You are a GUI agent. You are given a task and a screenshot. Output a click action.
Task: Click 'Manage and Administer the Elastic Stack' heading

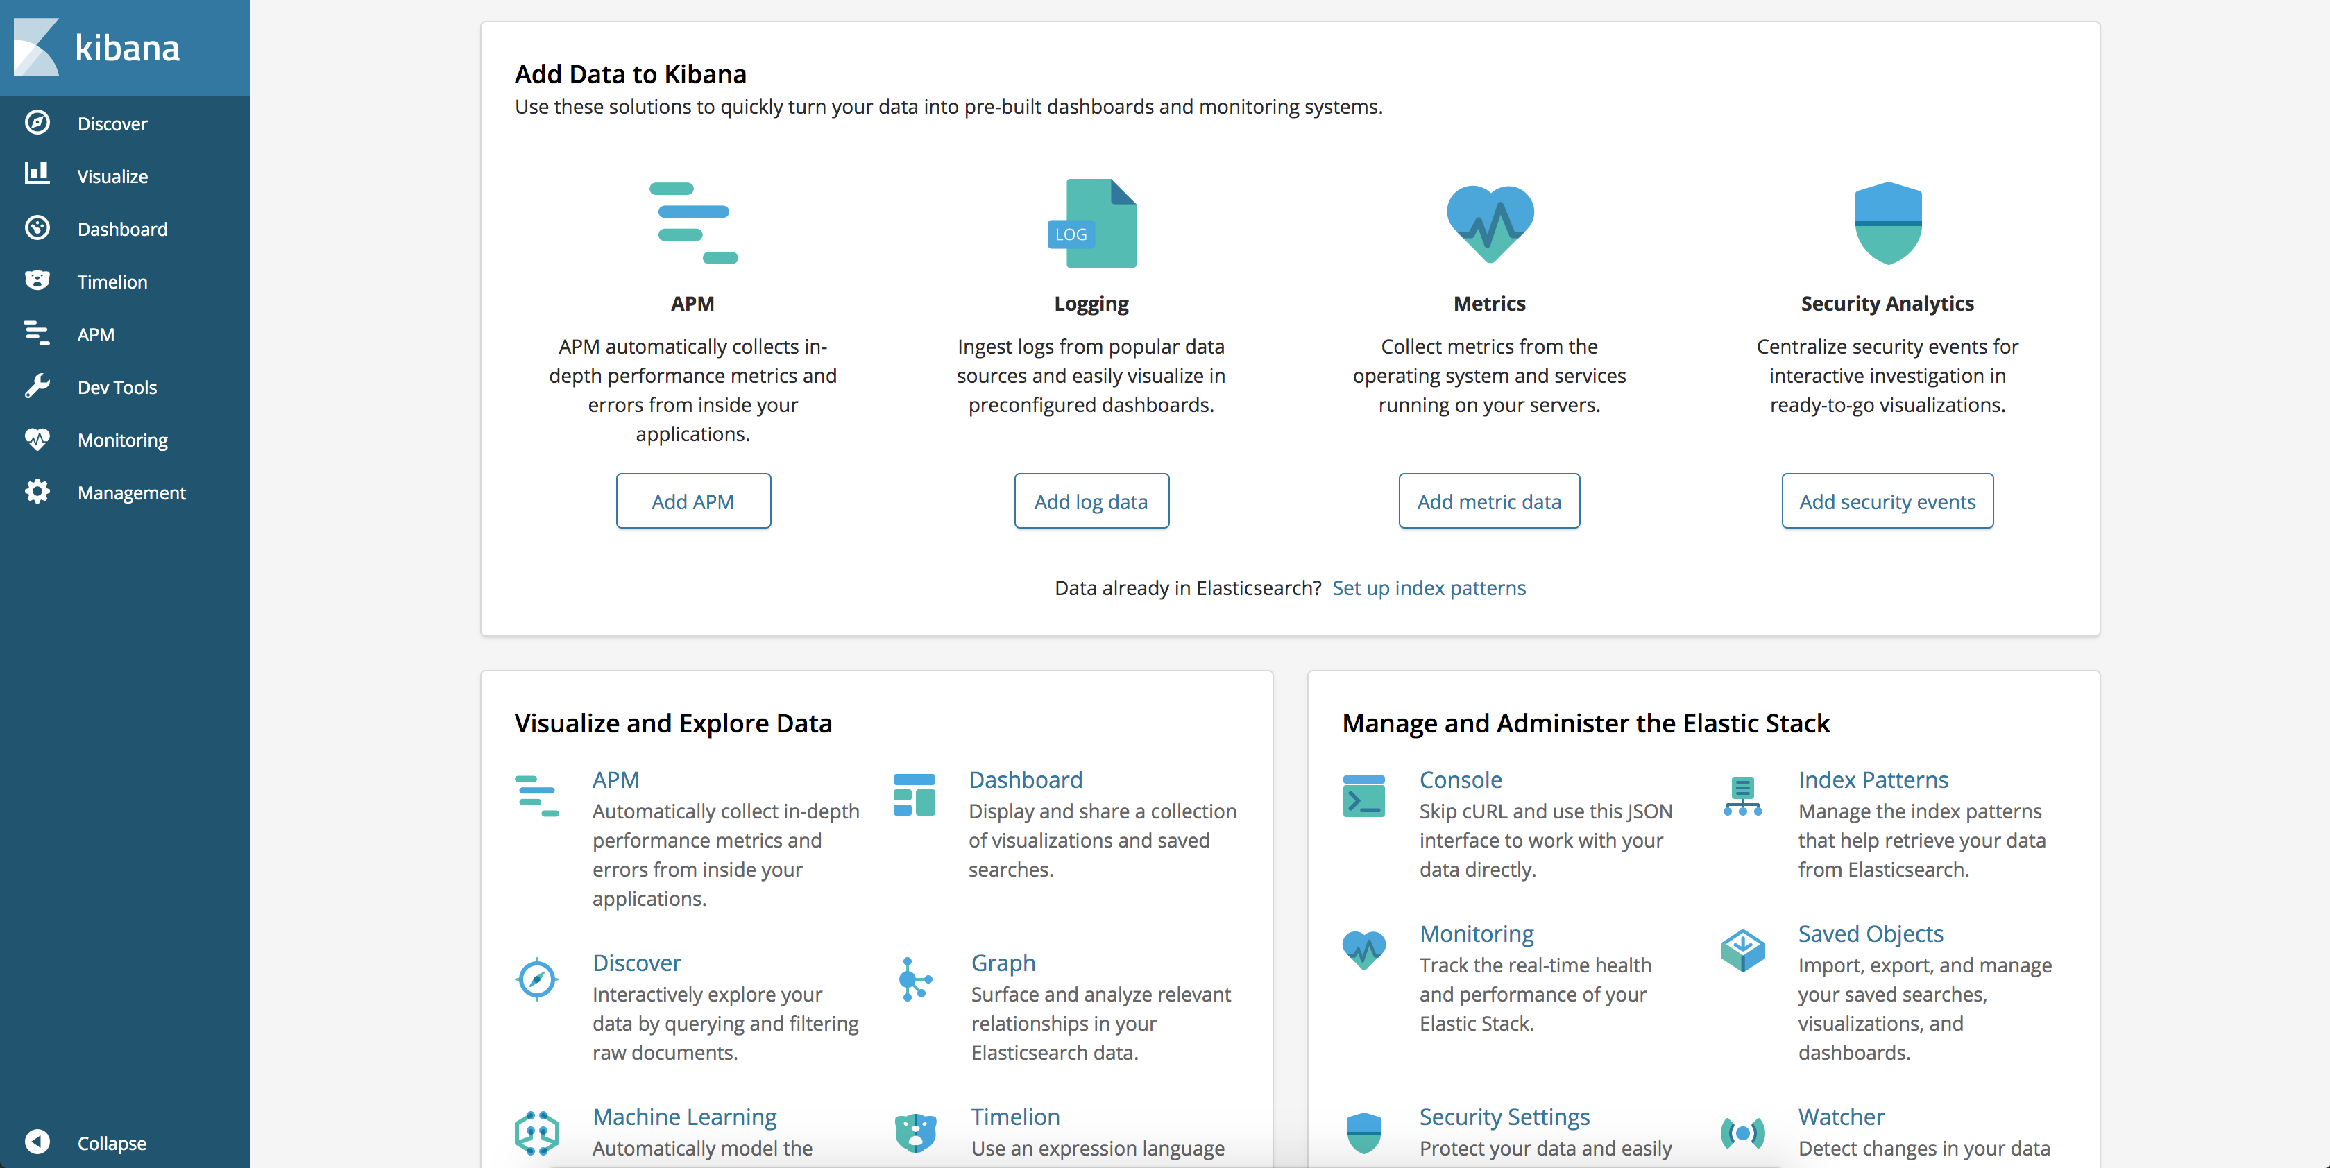pos(1585,723)
